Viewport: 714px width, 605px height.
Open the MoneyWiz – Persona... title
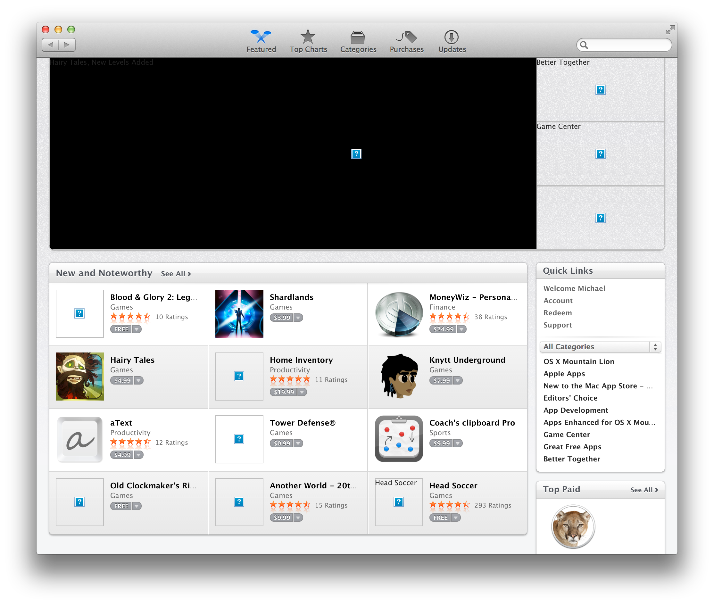click(x=473, y=297)
